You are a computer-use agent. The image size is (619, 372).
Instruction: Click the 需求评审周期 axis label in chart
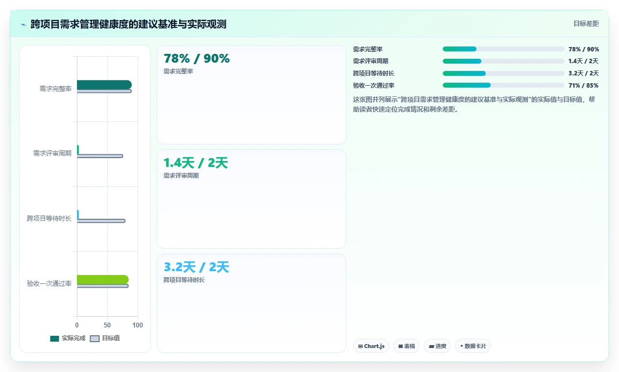[x=52, y=153]
